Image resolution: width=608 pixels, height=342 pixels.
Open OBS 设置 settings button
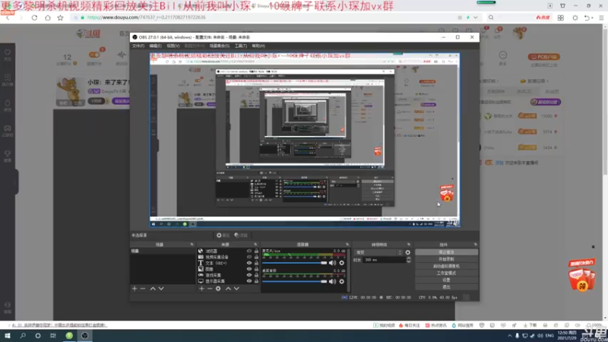[446, 280]
